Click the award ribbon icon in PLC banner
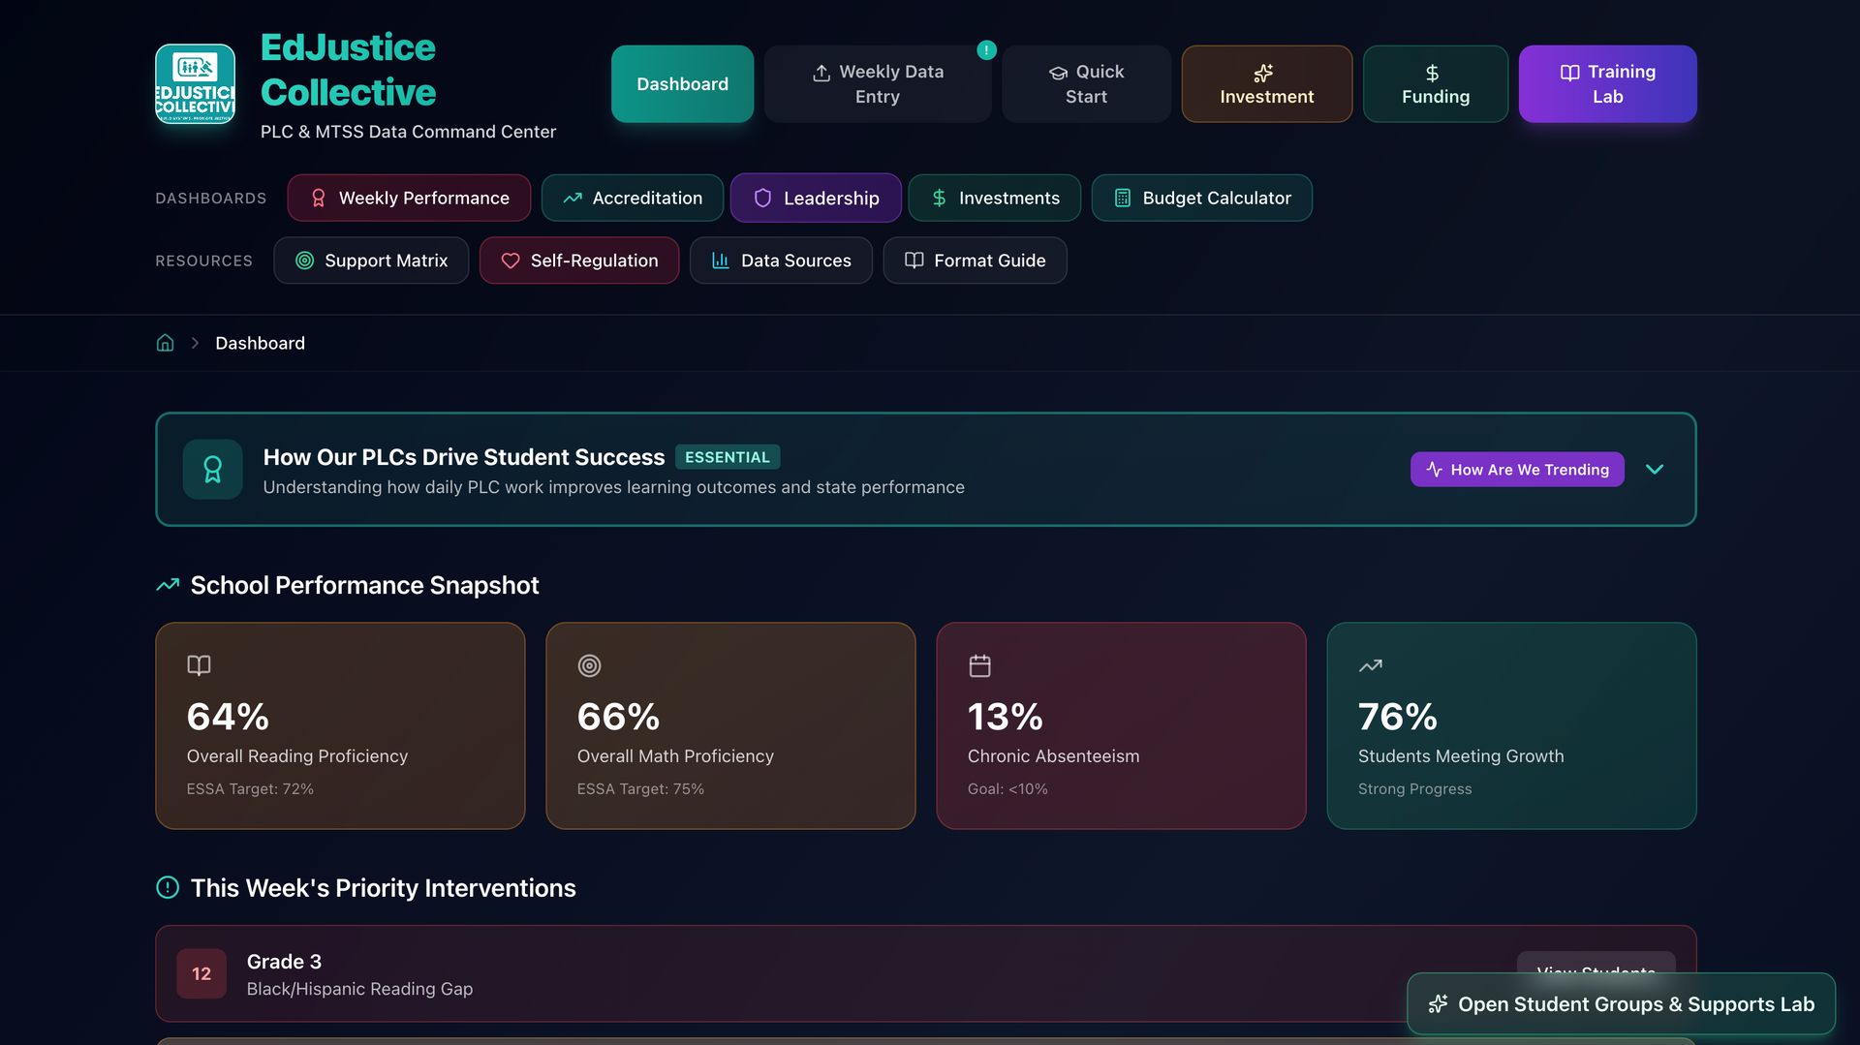Image resolution: width=1860 pixels, height=1045 pixels. (212, 470)
